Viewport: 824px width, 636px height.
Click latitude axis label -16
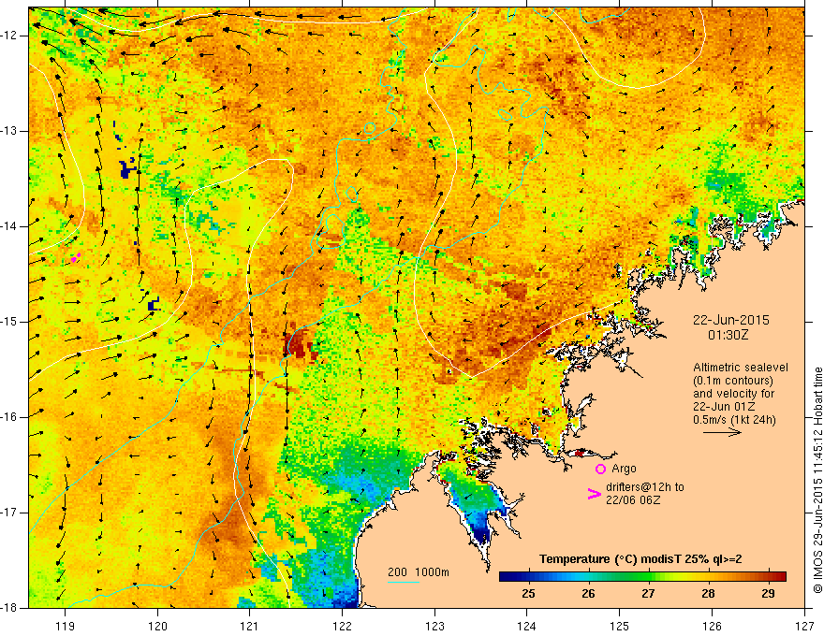(9, 417)
